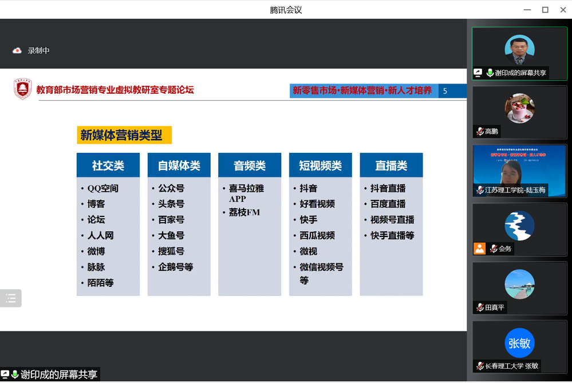Click the 企鹅号等 bullet item
The image size is (572, 383).
click(x=175, y=267)
